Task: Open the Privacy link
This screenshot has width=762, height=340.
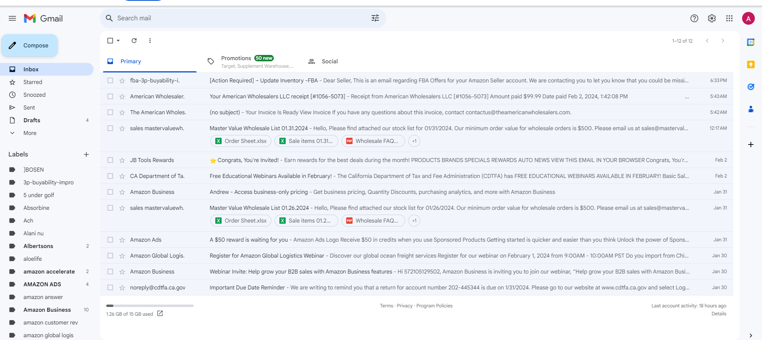Action: [405, 306]
